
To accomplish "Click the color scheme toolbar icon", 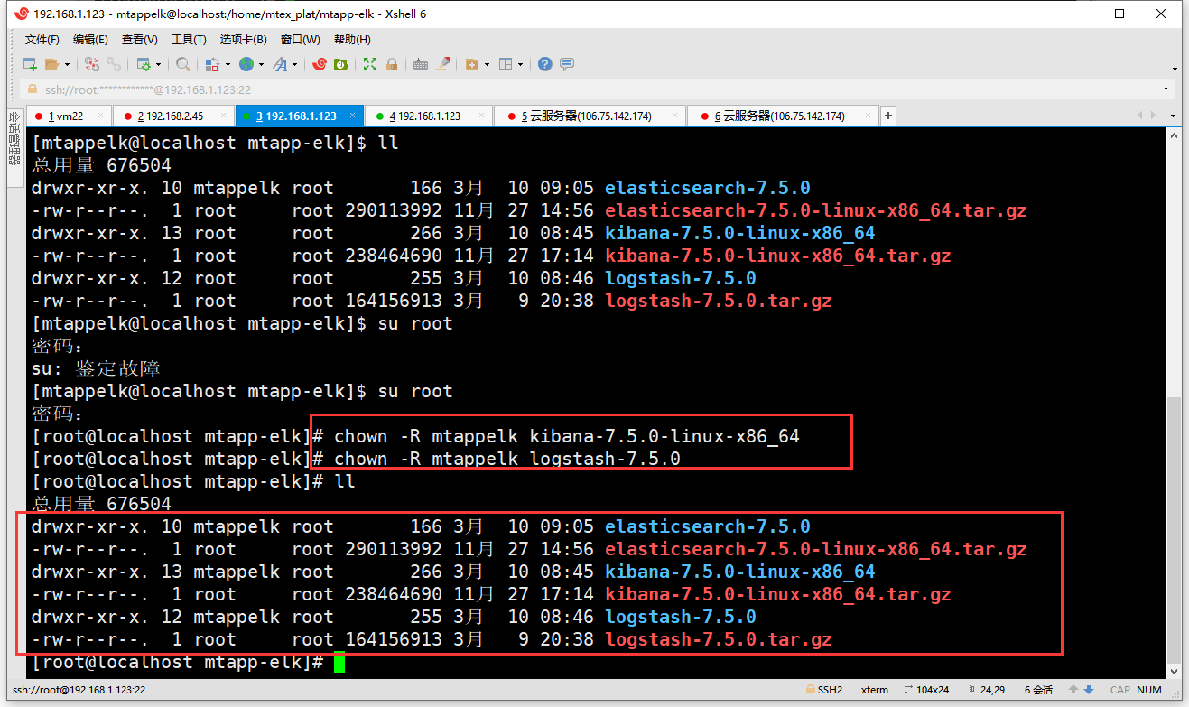I will (212, 64).
